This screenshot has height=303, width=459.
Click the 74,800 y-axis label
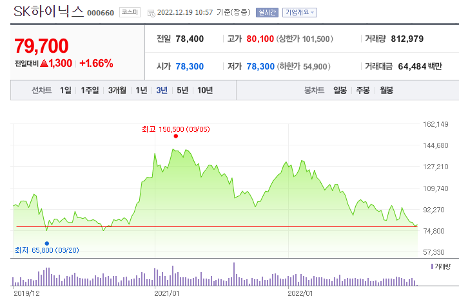coord(434,231)
